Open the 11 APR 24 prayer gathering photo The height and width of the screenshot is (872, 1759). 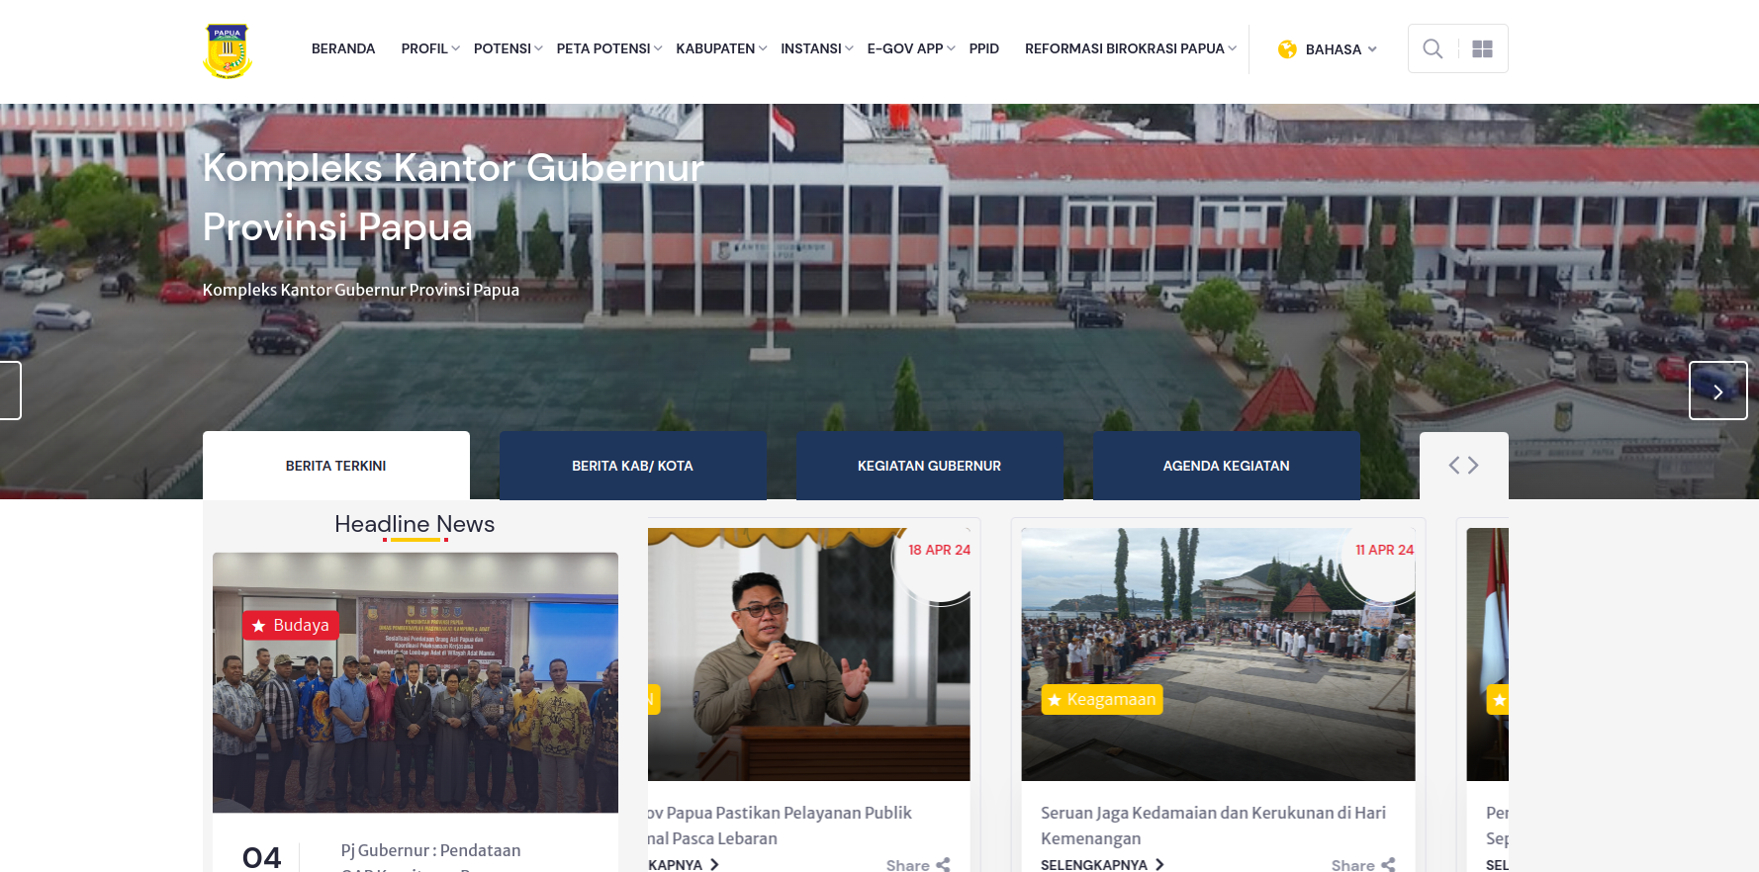pyautogui.click(x=1218, y=654)
